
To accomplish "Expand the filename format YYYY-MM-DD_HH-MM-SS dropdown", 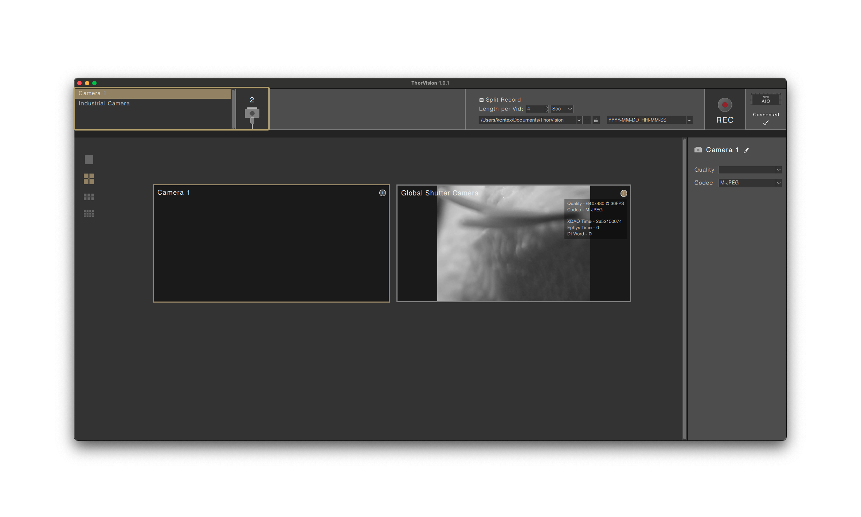I will [689, 120].
